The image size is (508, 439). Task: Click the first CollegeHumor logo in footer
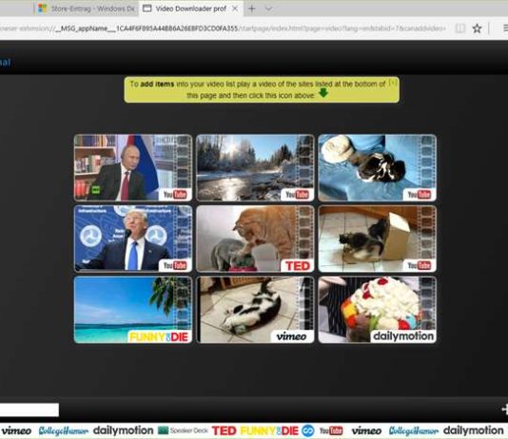[x=63, y=430]
